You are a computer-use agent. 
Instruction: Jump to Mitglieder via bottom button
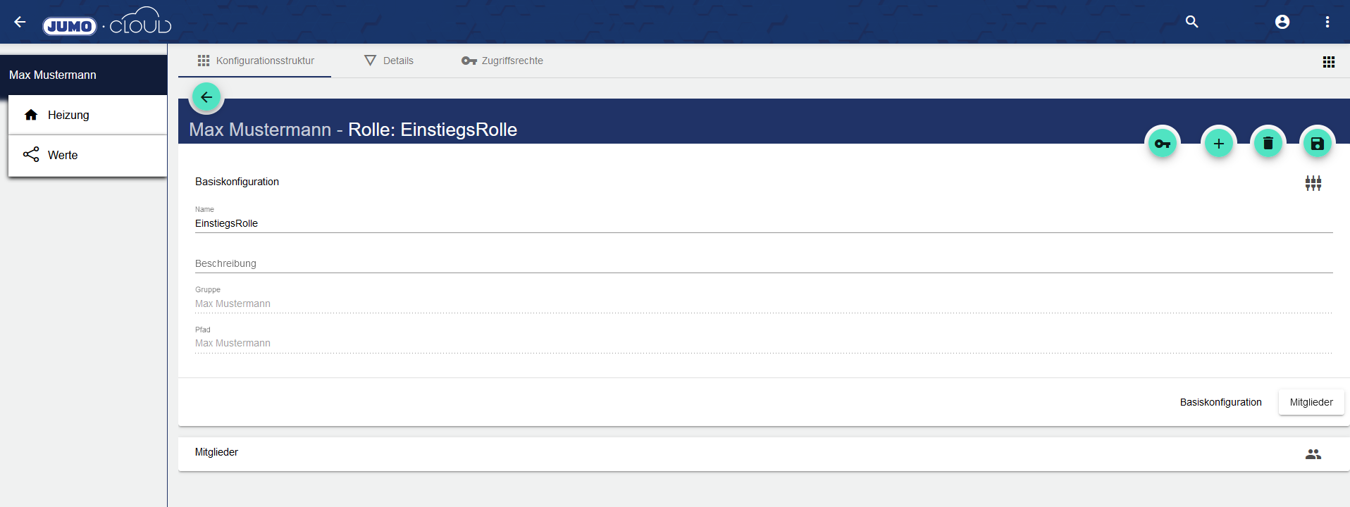point(1311,402)
